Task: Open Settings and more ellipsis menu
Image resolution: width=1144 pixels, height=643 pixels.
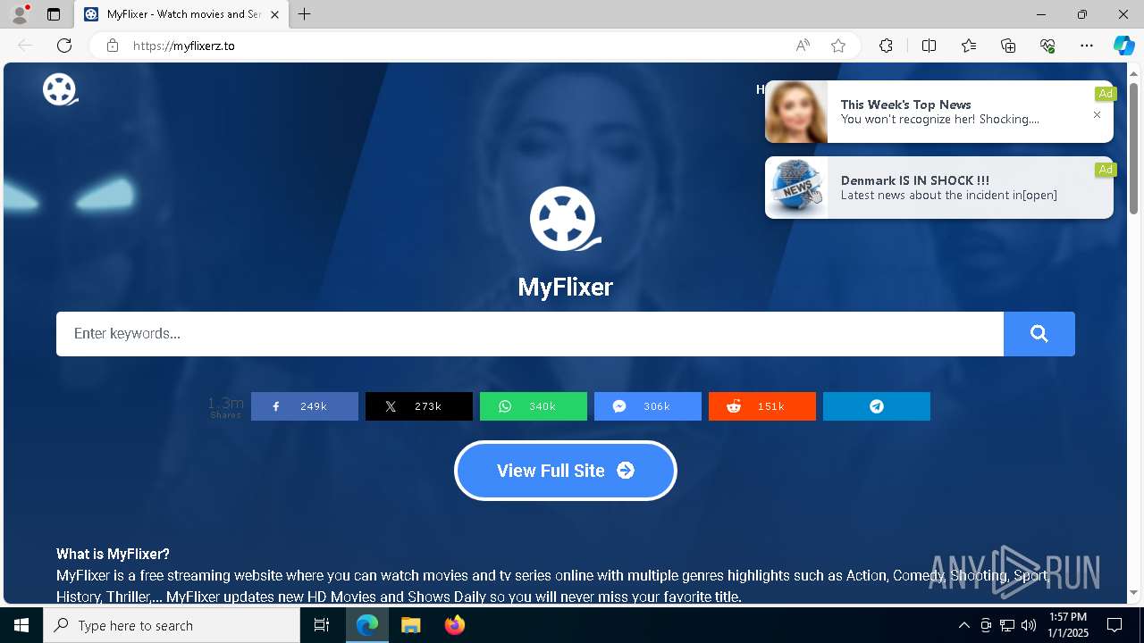Action: (x=1087, y=46)
